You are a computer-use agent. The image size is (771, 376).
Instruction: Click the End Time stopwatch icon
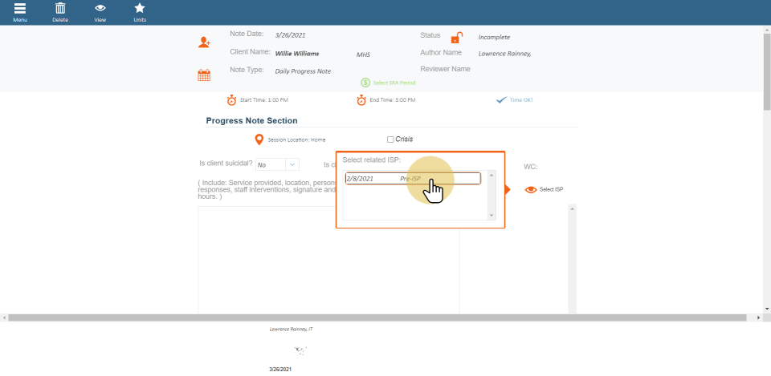click(x=361, y=100)
